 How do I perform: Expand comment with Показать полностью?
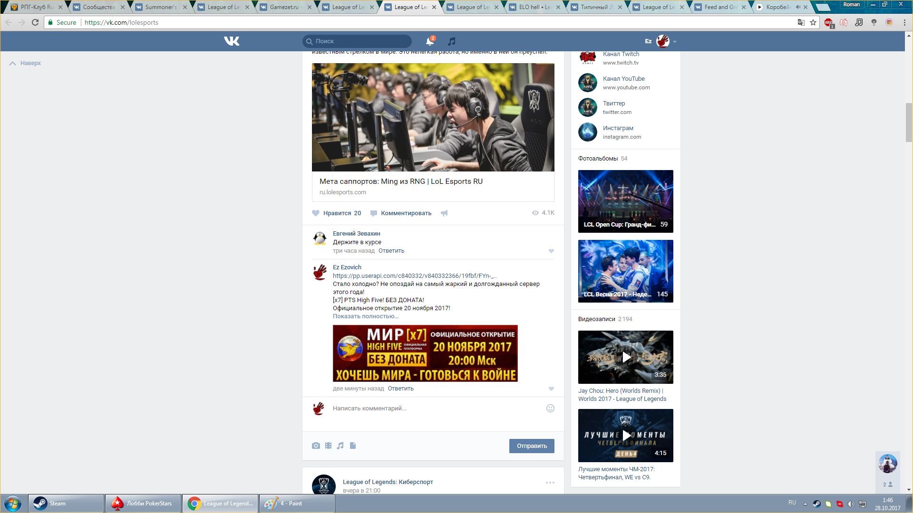pyautogui.click(x=365, y=316)
